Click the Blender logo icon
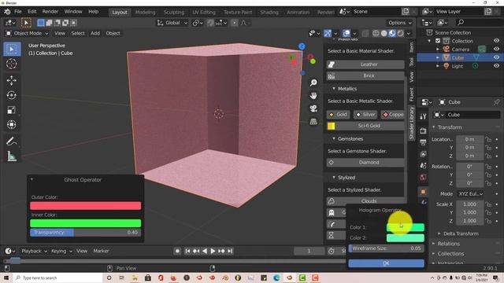Screen dimensions: 504x283 (7, 12)
